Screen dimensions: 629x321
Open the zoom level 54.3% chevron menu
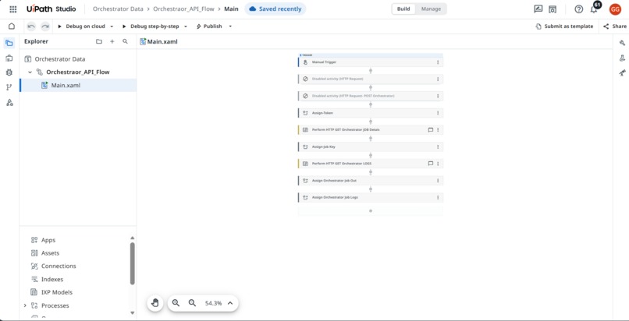coord(230,303)
